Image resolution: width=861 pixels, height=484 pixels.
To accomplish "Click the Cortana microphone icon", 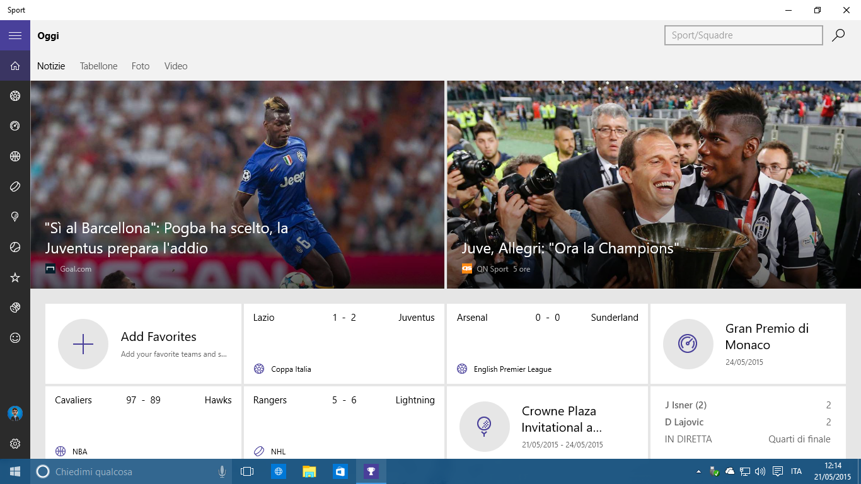I will click(222, 471).
